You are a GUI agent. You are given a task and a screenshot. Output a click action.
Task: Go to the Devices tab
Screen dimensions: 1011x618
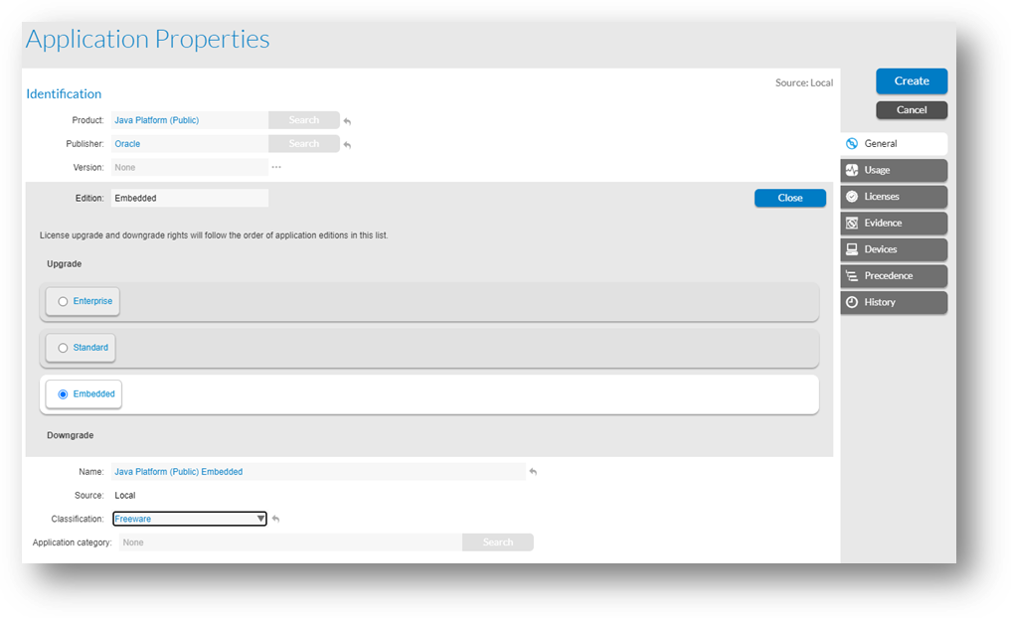894,249
